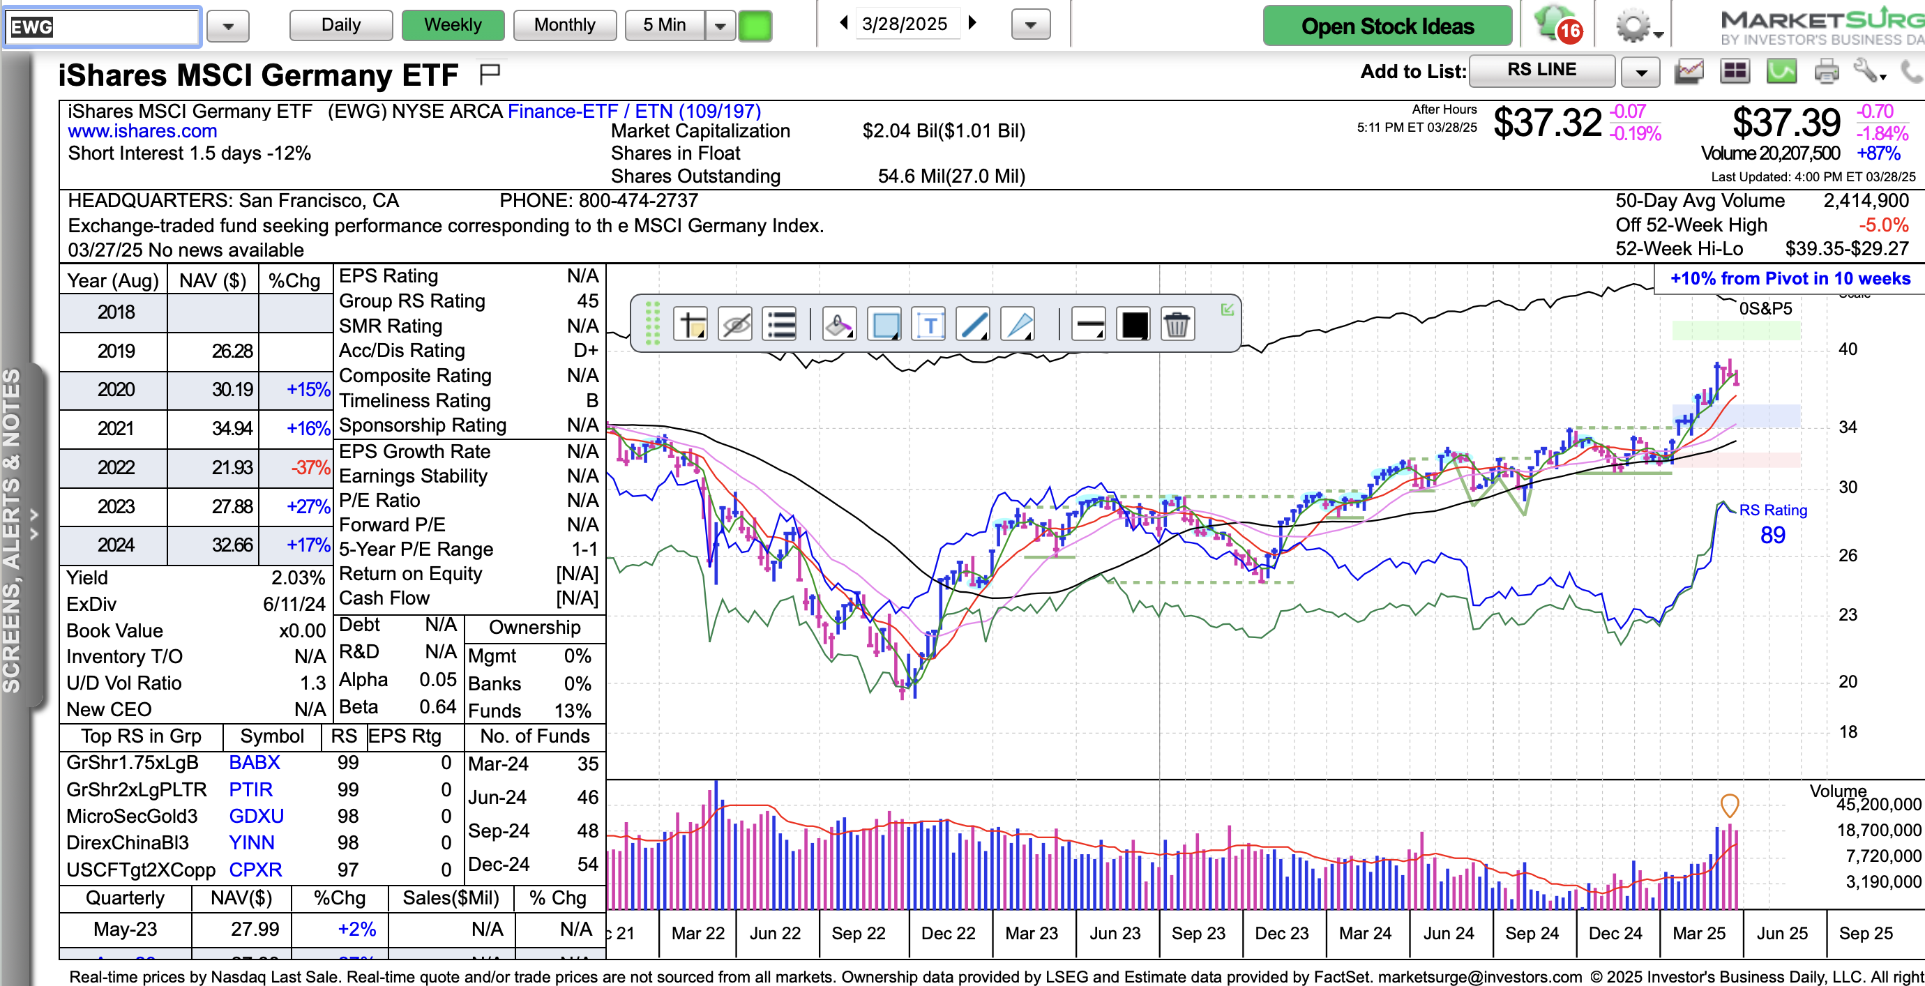This screenshot has height=986, width=1925.
Task: Switch chart to Daily timeframe
Action: click(341, 25)
